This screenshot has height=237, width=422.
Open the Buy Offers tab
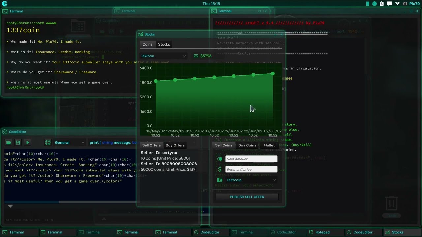pos(175,145)
